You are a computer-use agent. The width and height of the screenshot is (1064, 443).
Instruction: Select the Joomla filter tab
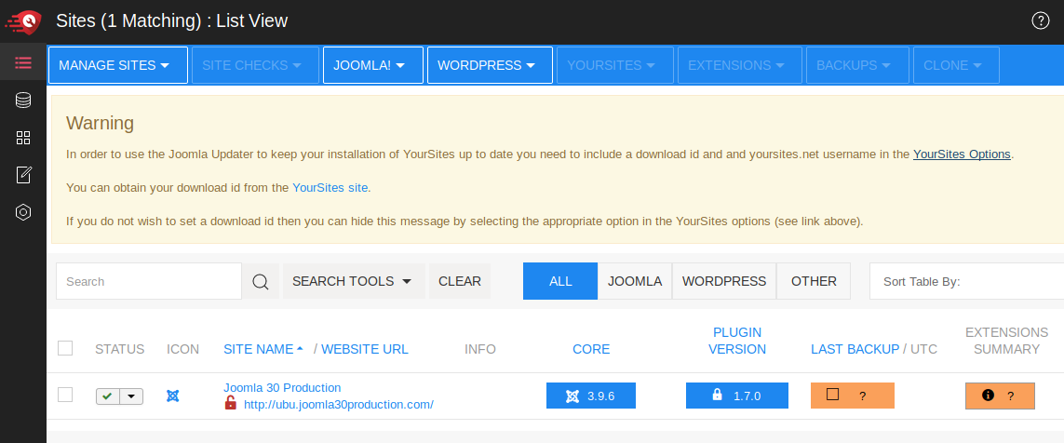[635, 281]
